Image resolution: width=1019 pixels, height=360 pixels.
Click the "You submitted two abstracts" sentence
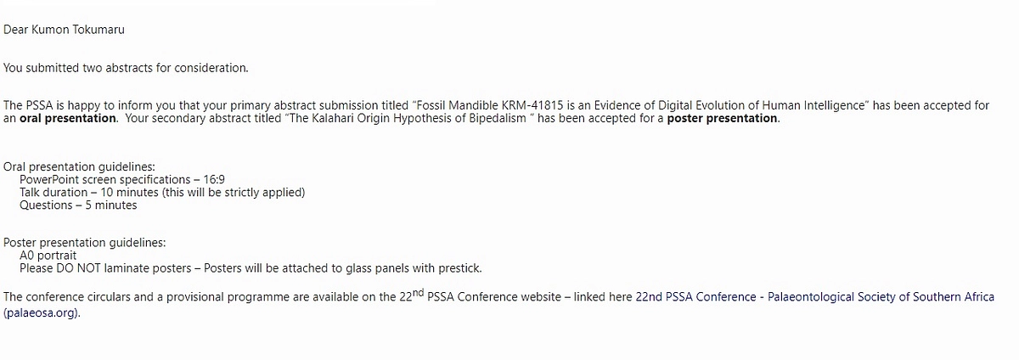coord(126,67)
